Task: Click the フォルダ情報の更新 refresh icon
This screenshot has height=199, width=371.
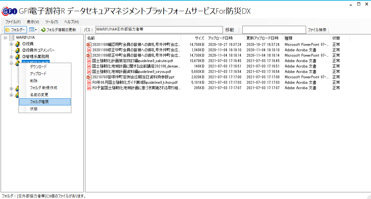Action: 43,30
